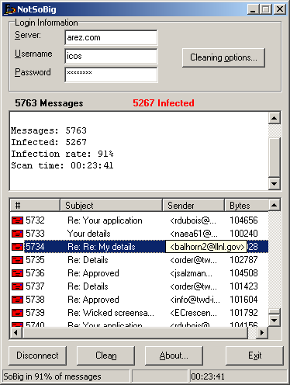Click infected envelope icon of message 5737
Viewport: 290px width, 385px height.
(x=17, y=286)
